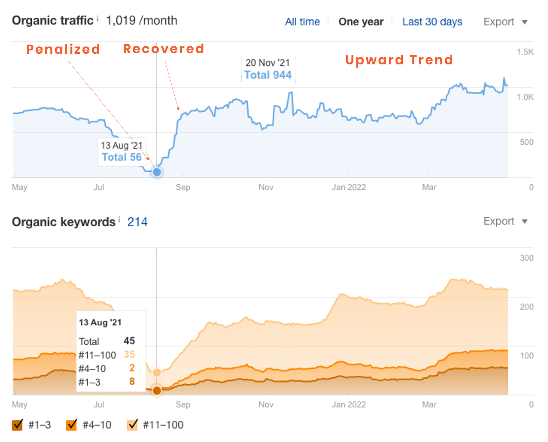The image size is (548, 442).
Task: Click the '20 Nov '21' tooltip date
Action: pos(267,63)
